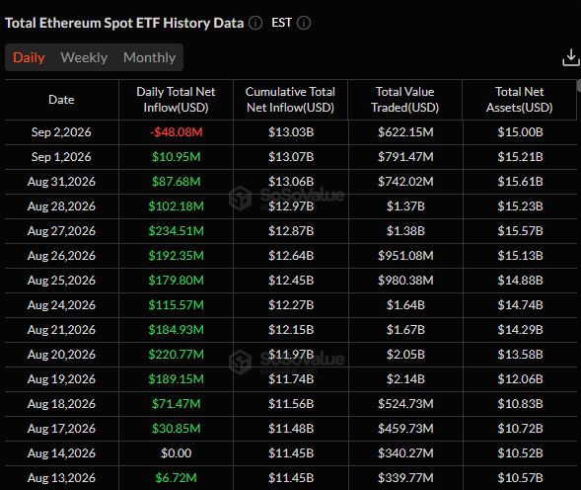The image size is (581, 490).
Task: Switch to the Weekly tab
Action: (84, 57)
